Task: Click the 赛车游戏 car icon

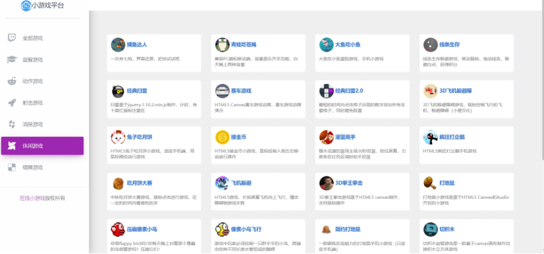Action: tap(222, 91)
